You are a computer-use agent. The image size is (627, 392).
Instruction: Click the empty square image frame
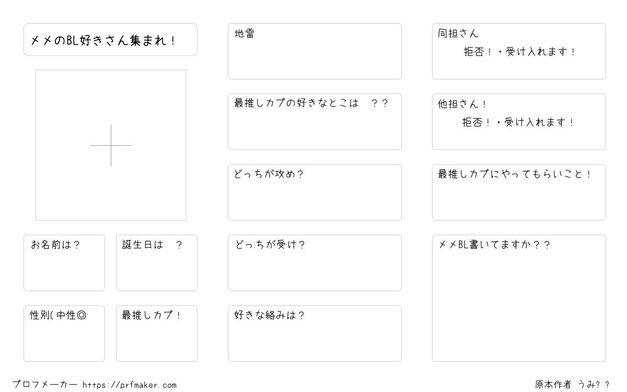pyautogui.click(x=111, y=145)
